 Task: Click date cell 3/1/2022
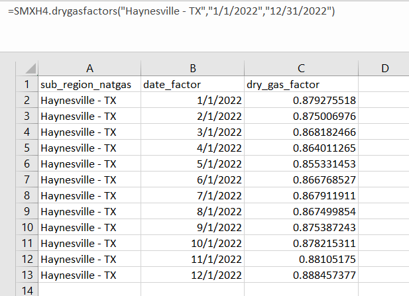(192, 132)
